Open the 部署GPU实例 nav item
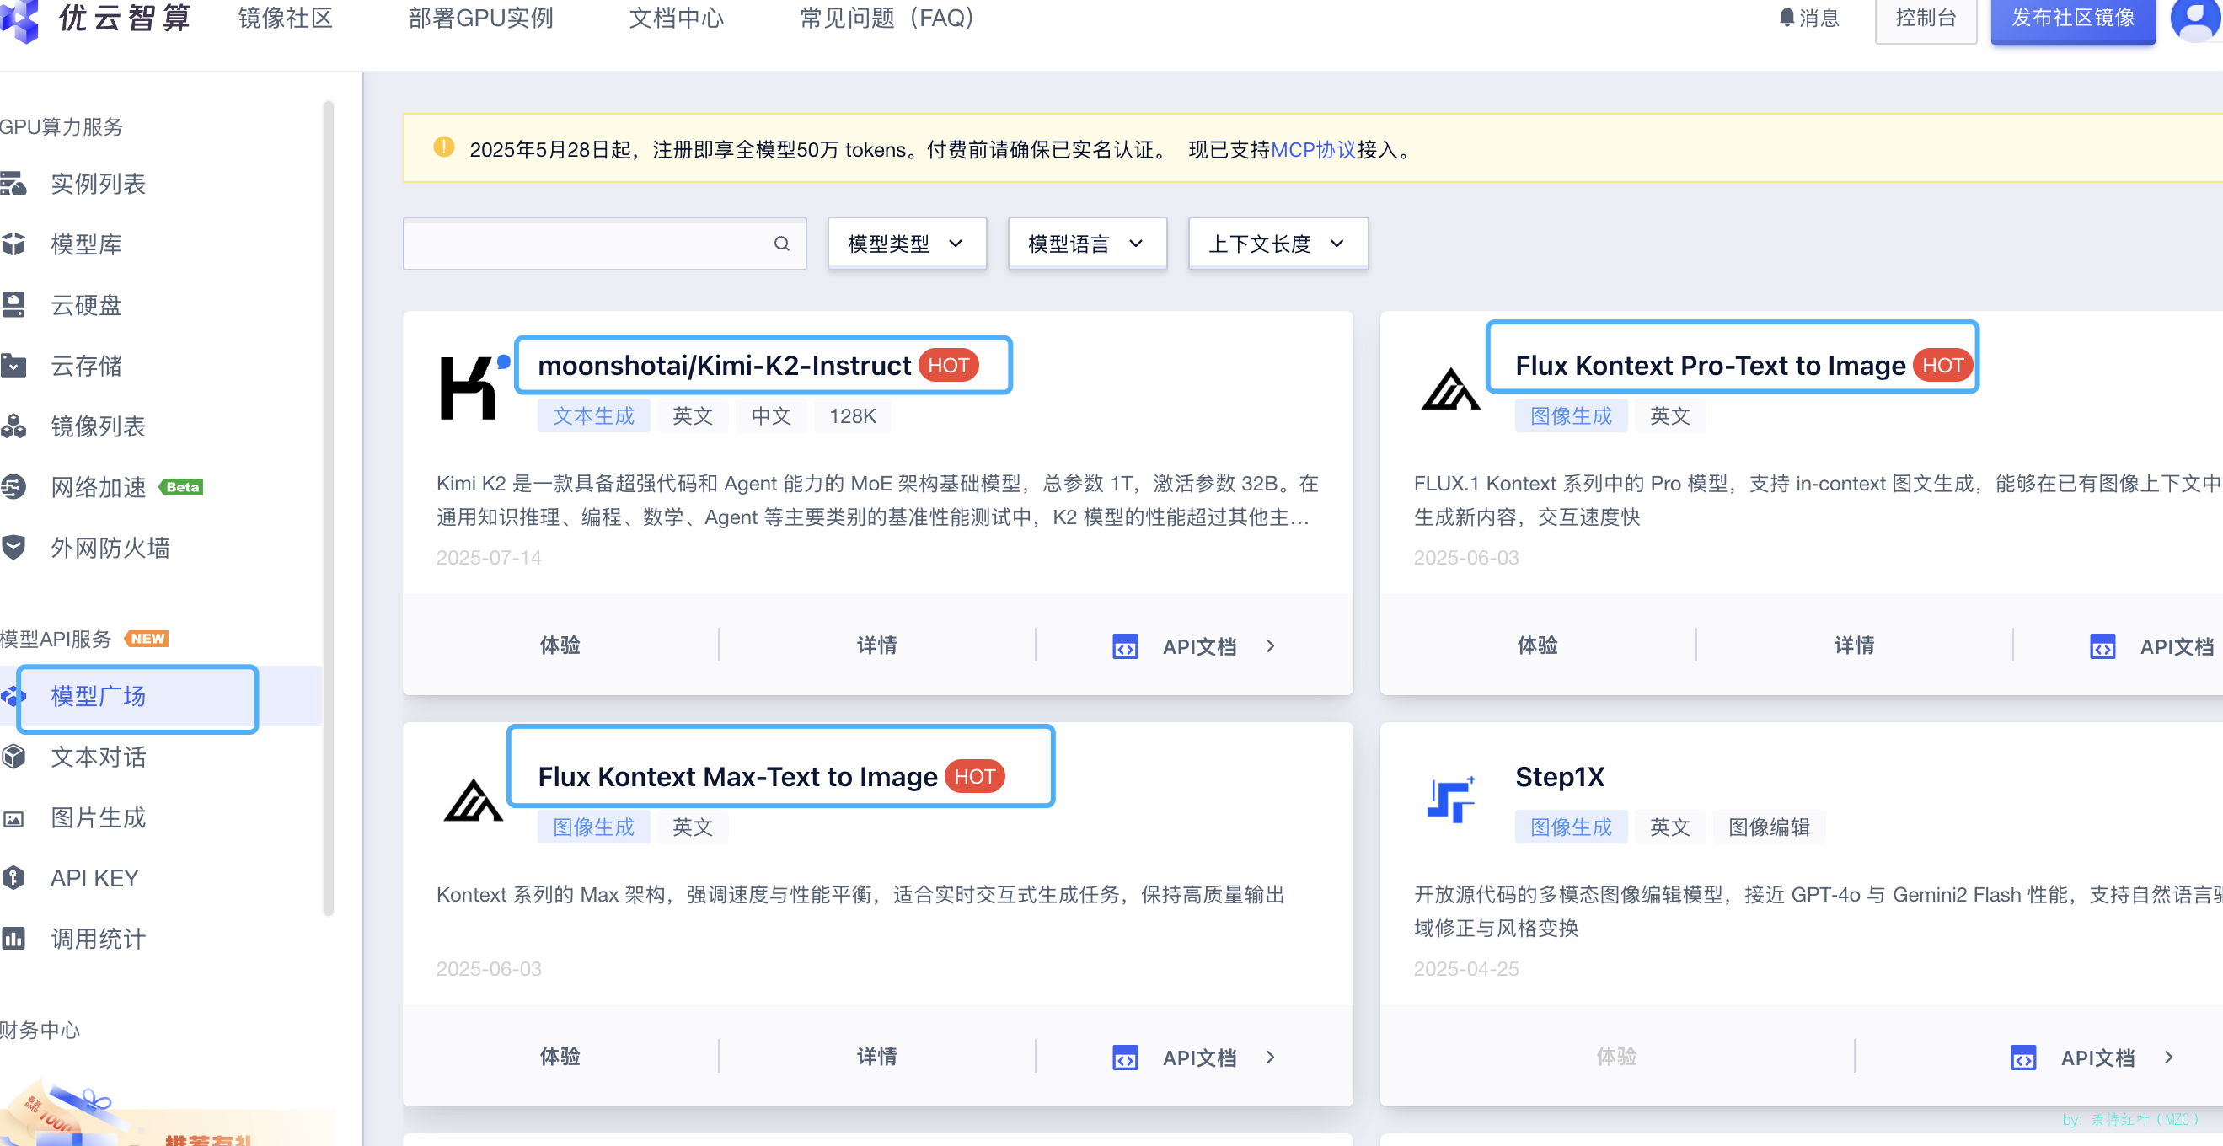2223x1146 pixels. (x=480, y=19)
